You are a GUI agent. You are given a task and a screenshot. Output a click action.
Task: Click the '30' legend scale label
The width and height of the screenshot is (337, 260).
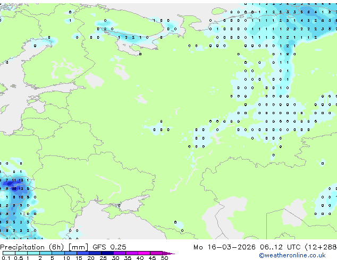(x=116, y=258)
